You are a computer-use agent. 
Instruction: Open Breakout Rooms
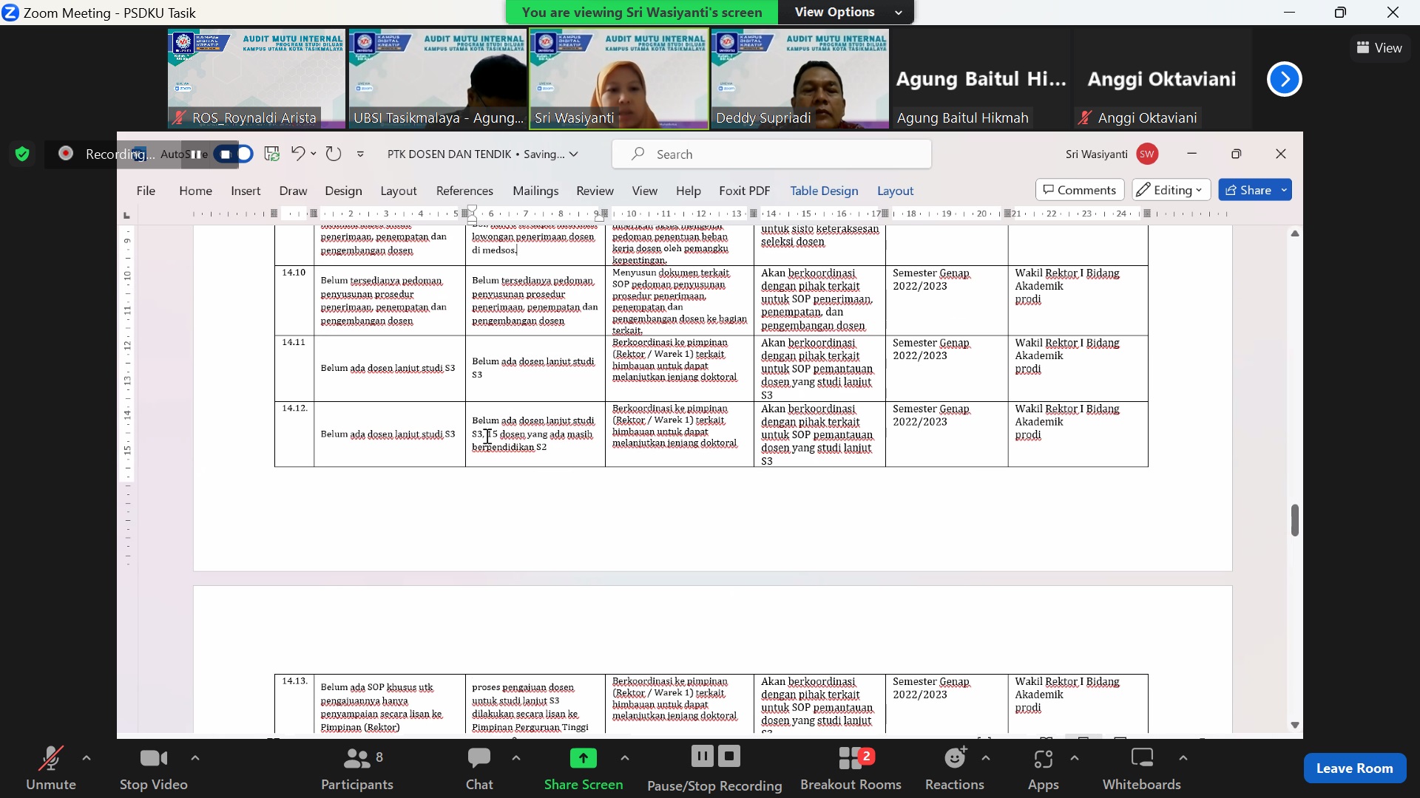851,768
